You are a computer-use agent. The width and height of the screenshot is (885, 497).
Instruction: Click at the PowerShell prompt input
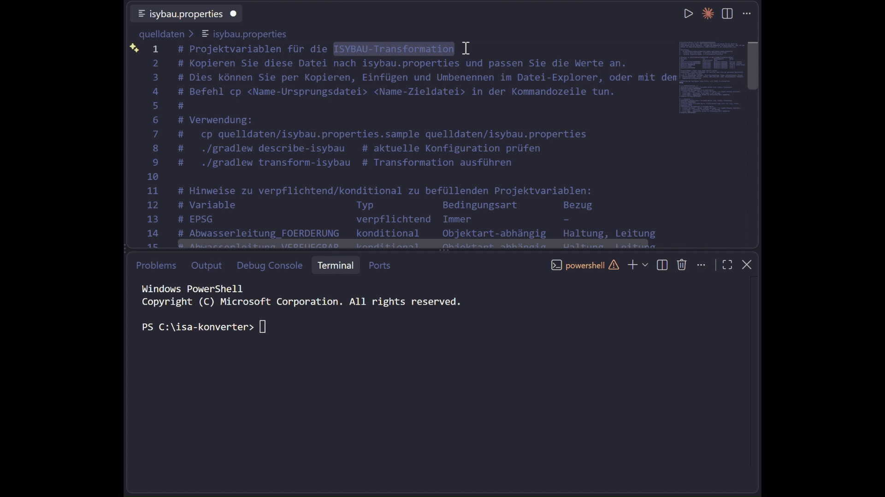click(263, 327)
